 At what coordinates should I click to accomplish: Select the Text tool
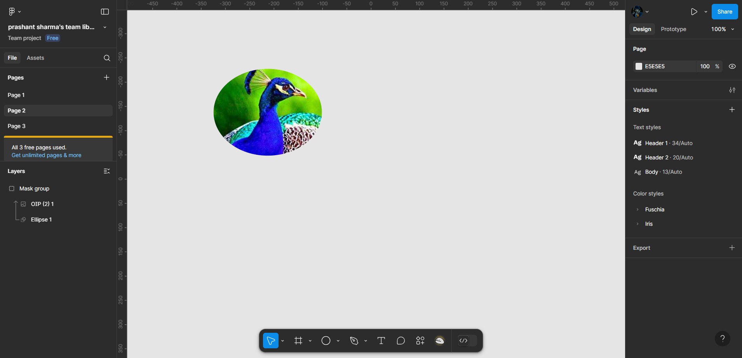(381, 341)
